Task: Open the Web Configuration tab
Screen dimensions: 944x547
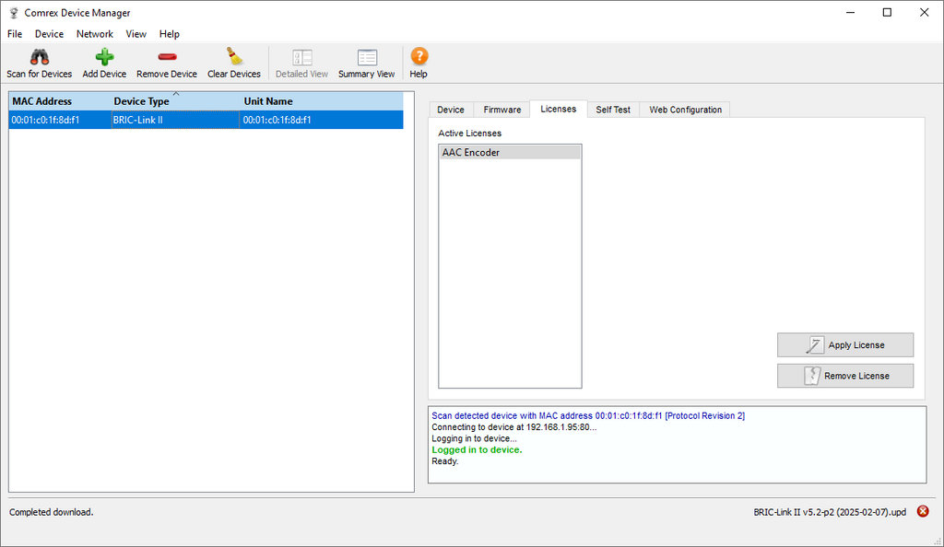Action: pos(685,110)
